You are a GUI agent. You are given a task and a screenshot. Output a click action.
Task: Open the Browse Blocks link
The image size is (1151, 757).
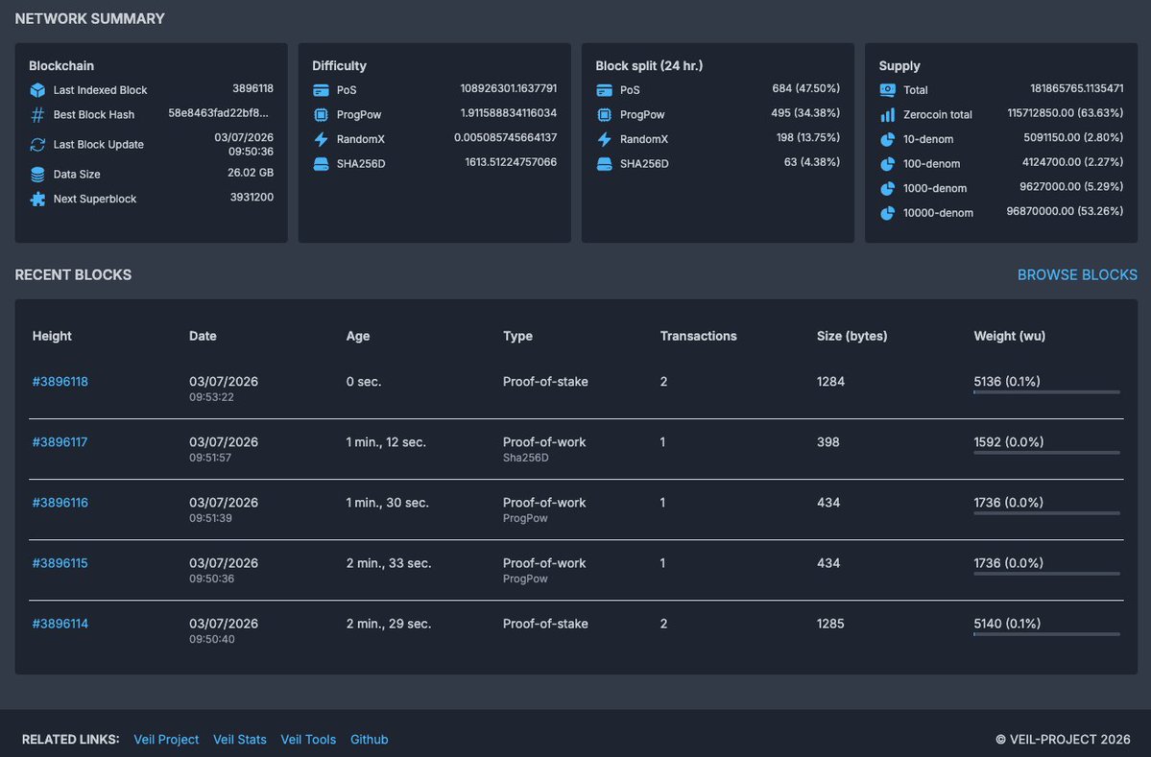[1077, 274]
